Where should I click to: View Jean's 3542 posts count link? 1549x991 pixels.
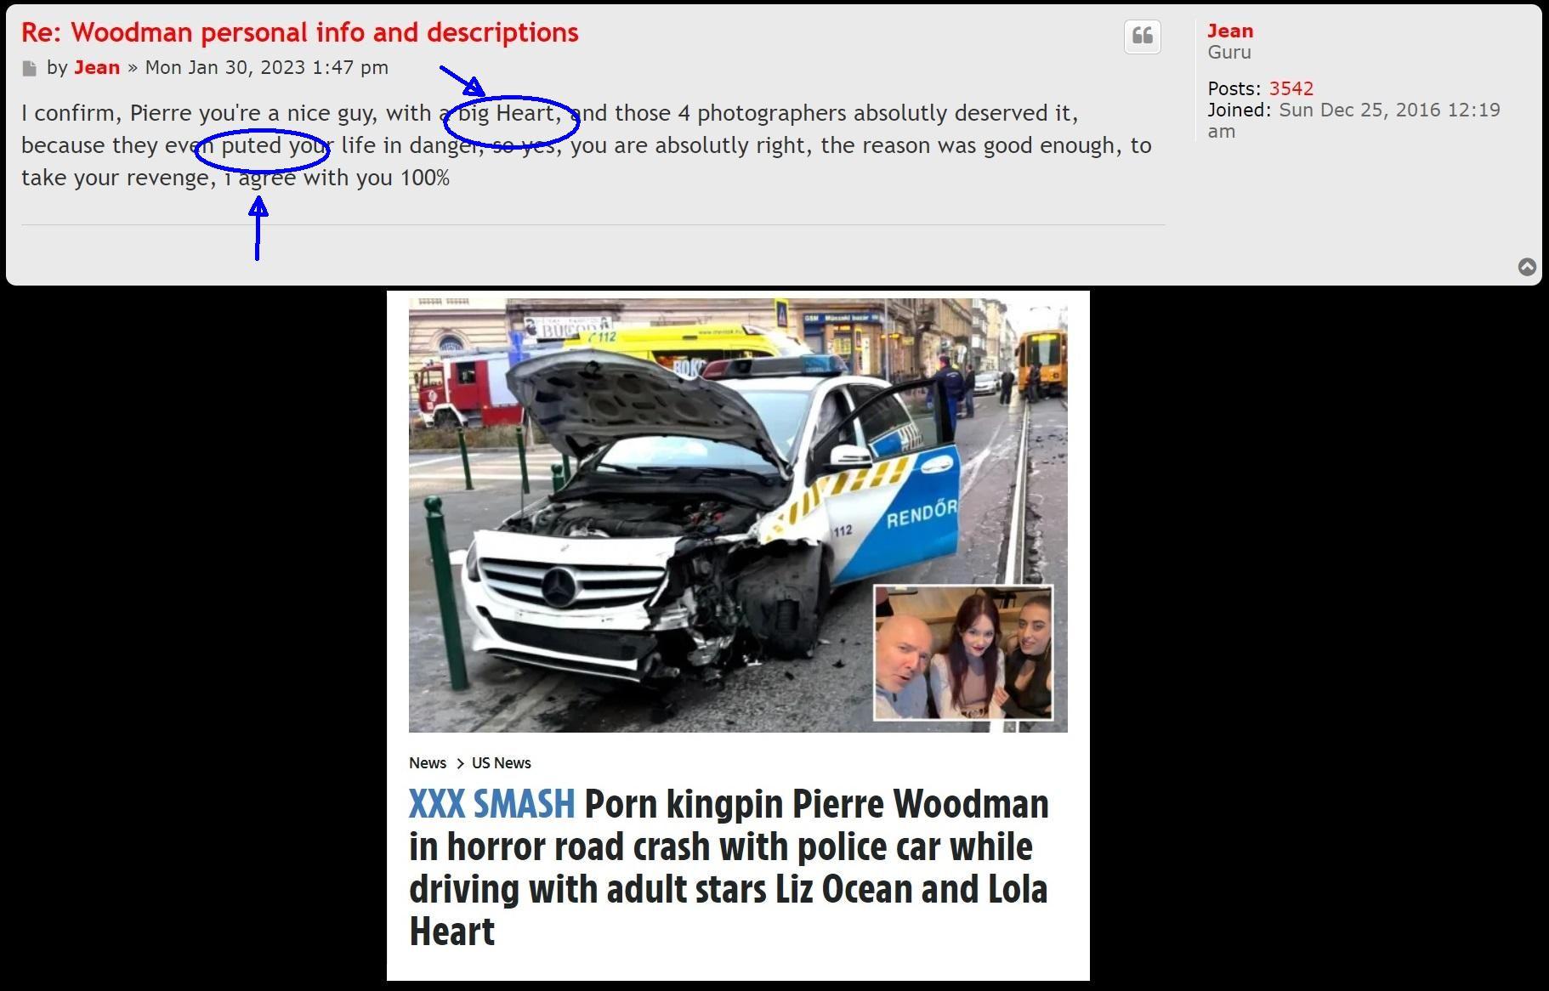pyautogui.click(x=1291, y=88)
